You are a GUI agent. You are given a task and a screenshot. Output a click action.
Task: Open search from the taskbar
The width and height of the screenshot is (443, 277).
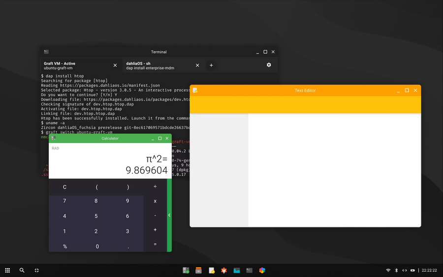22,270
